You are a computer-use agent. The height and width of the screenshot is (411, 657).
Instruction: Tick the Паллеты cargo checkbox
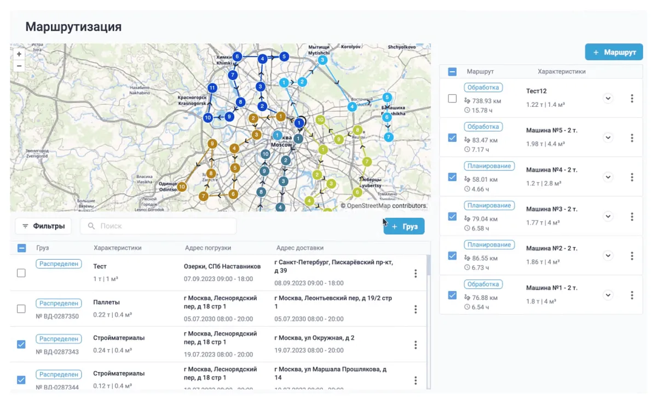click(x=21, y=309)
